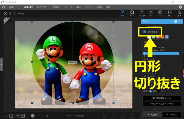This screenshot has height=119, width=184.
Task: Click the PhotoScape X home circle icon
Action: (3, 7)
